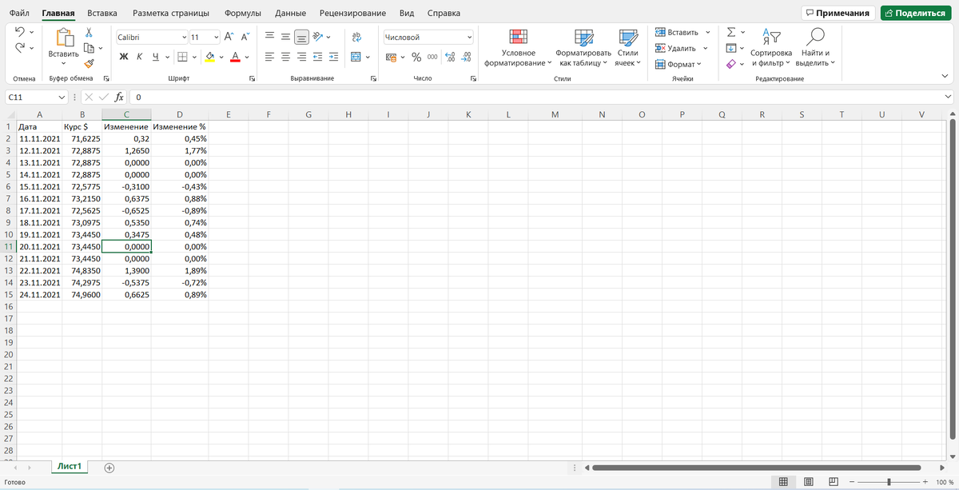Screen dimensions: 959x490
Task: Click the Clear eraser icon
Action: coord(730,64)
